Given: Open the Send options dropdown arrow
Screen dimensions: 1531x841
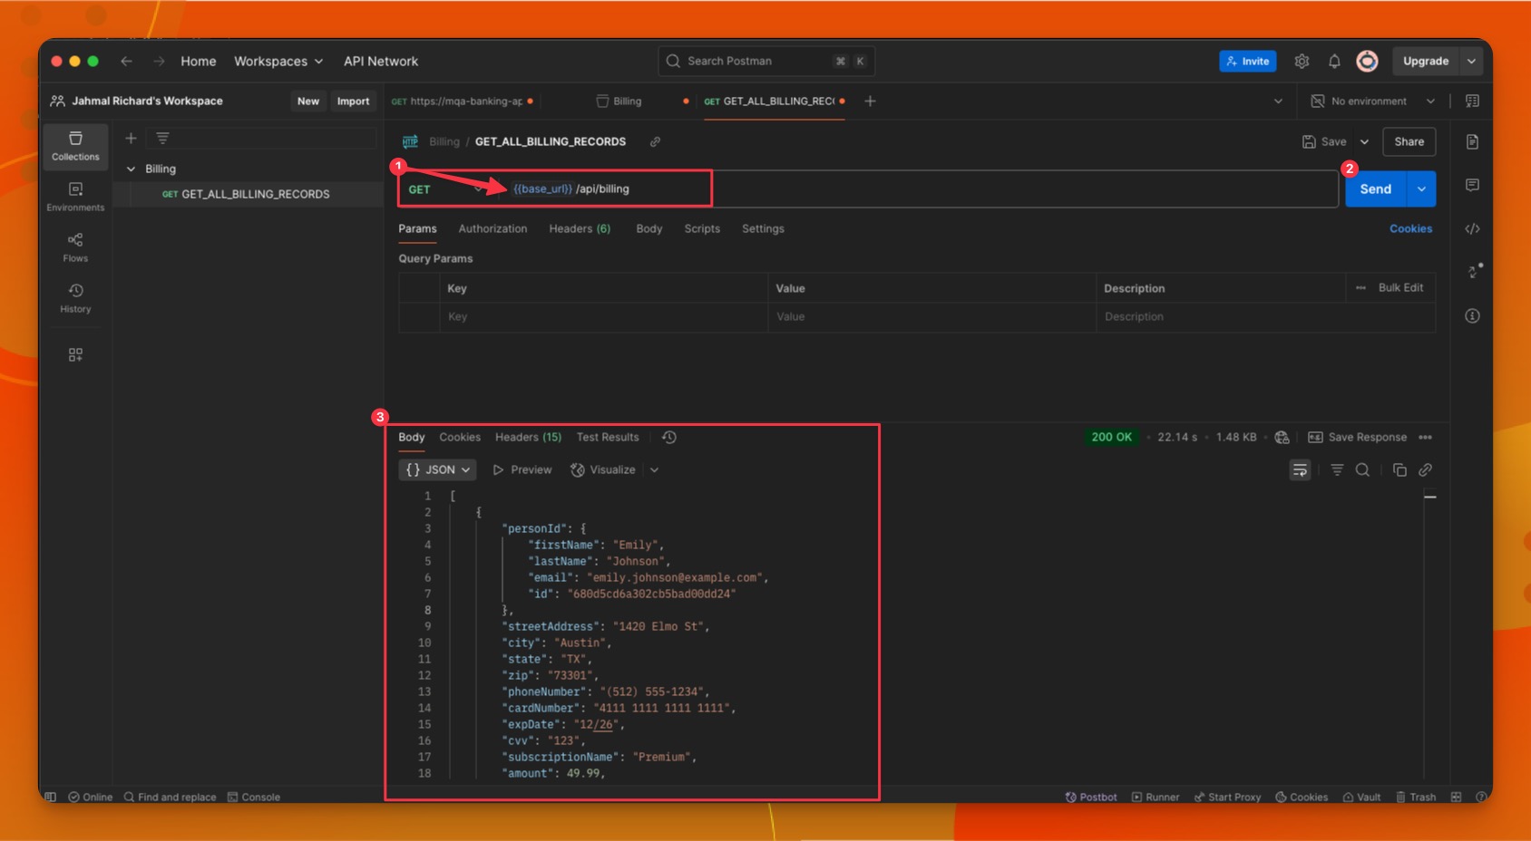Looking at the screenshot, I should click(x=1421, y=188).
